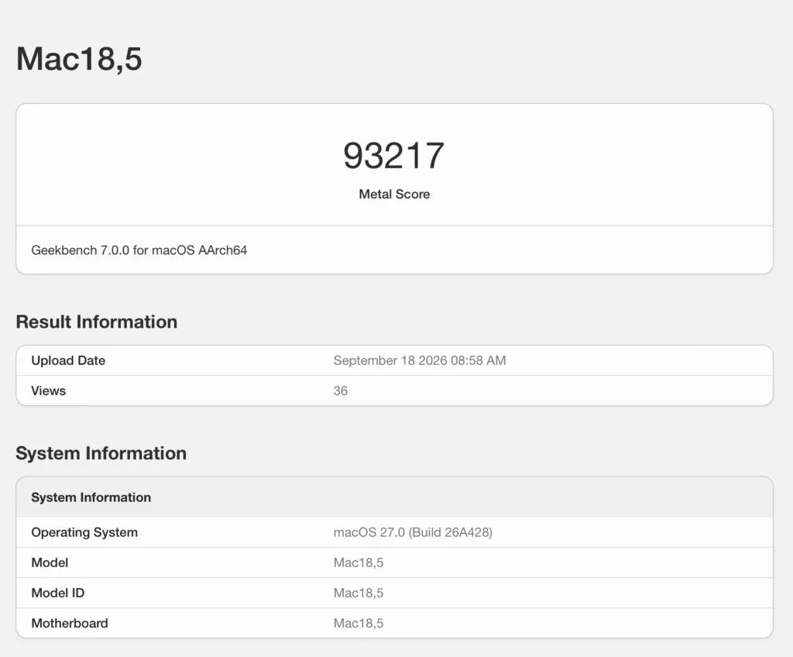Viewport: 793px width, 657px height.
Task: Select Mac18,5 value in Motherboard row
Action: point(359,624)
